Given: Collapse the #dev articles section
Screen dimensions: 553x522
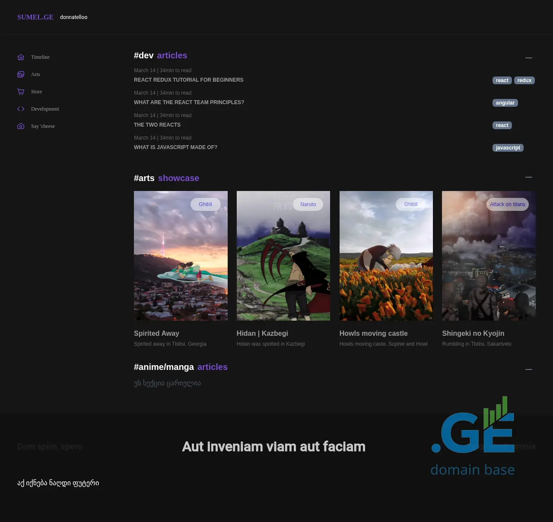Looking at the screenshot, I should pyautogui.click(x=528, y=57).
